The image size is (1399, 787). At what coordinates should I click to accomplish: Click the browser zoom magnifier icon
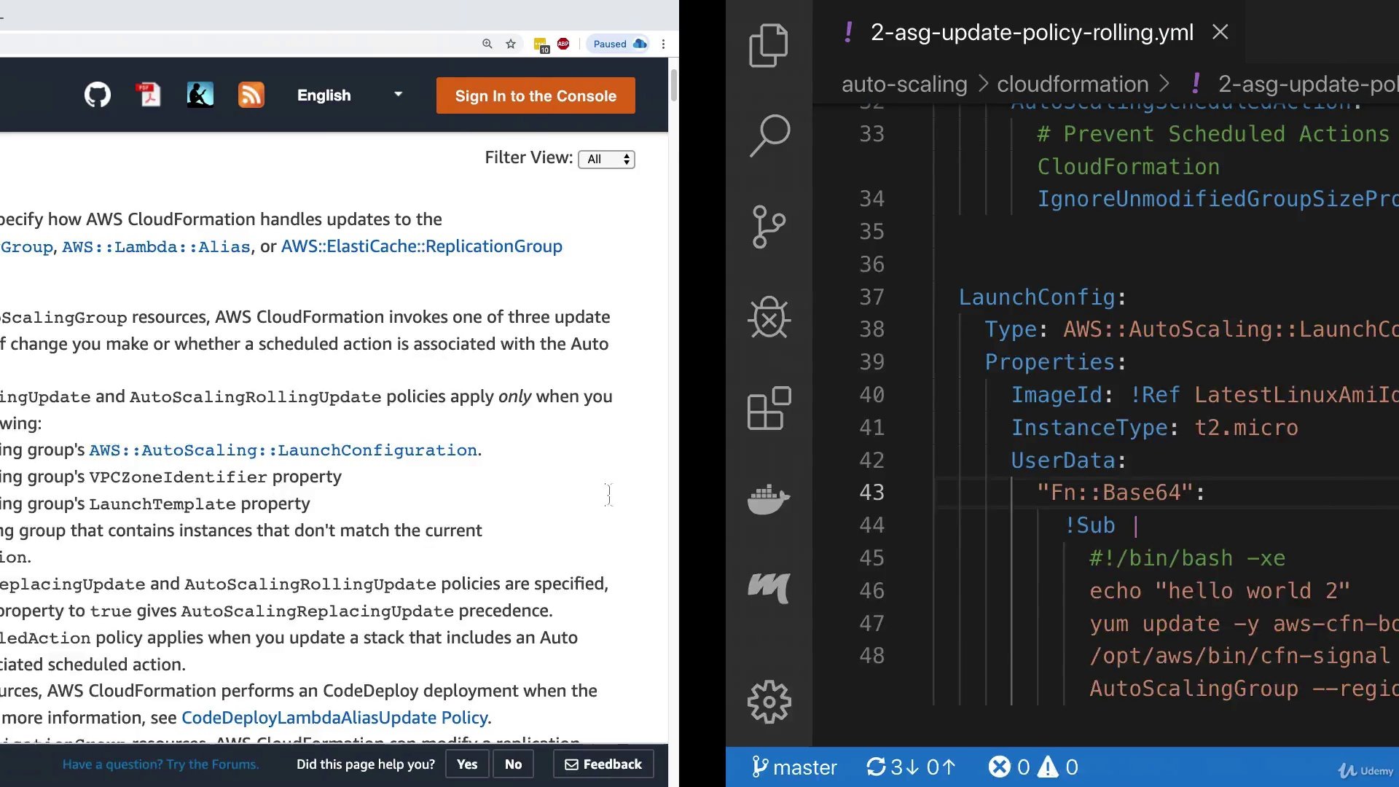(487, 44)
